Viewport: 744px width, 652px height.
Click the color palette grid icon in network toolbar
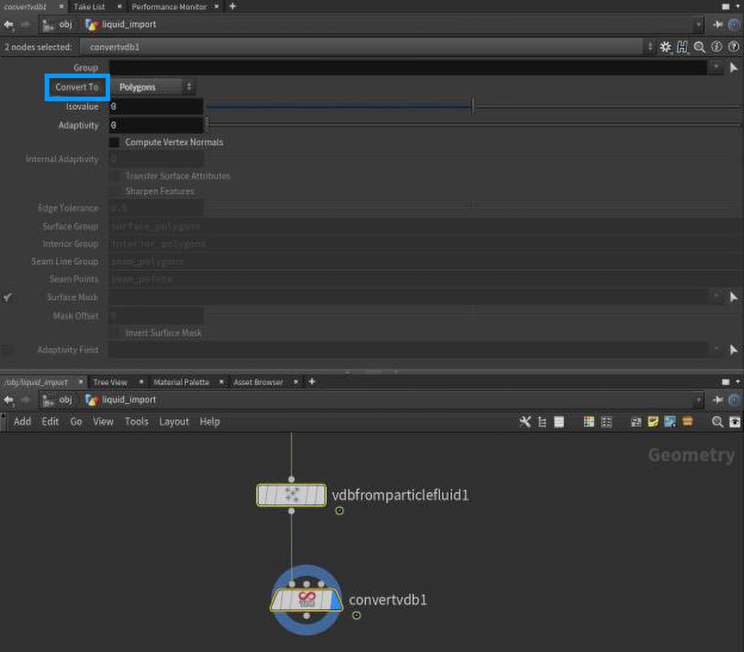tap(589, 422)
